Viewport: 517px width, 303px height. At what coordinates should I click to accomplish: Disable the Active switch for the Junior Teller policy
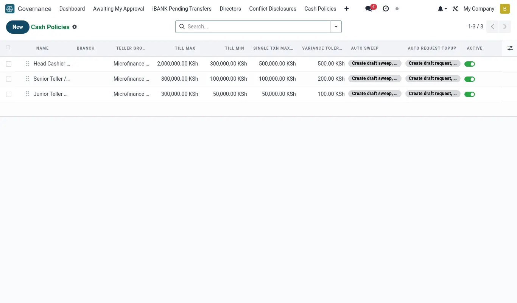point(470,94)
